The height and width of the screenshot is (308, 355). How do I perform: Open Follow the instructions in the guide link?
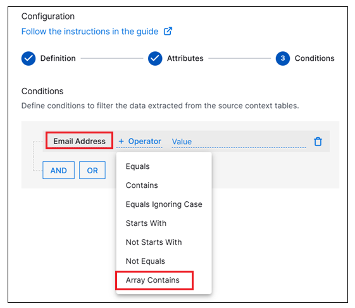click(x=90, y=32)
